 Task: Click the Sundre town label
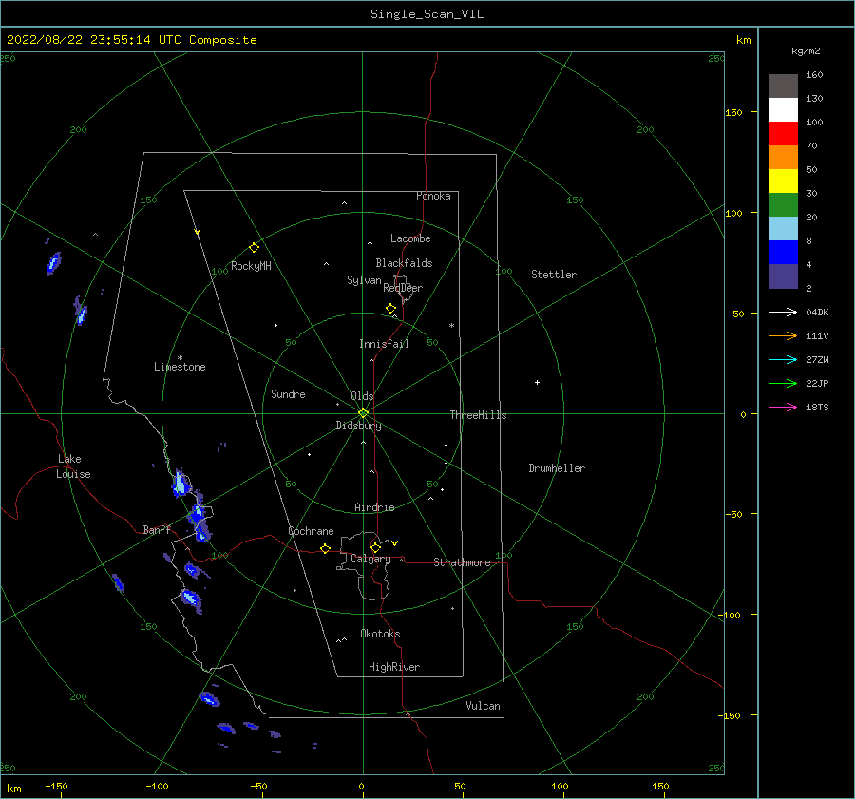pos(288,393)
